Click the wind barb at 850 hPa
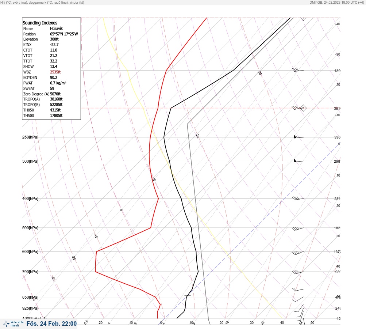This screenshot has height=329, width=366. [298, 299]
